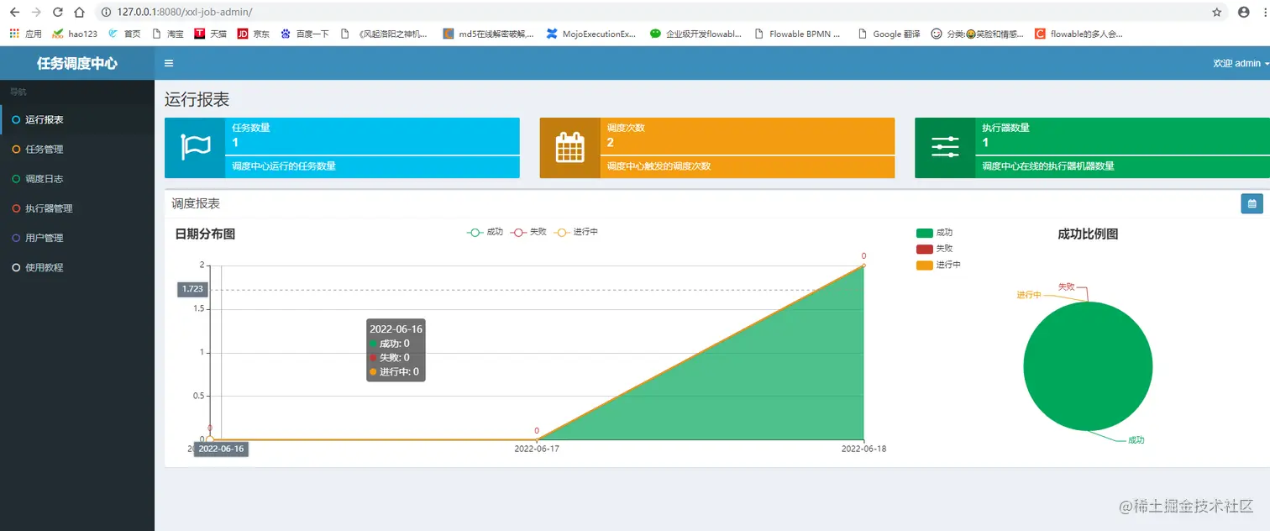Bookmark the page with the star icon
This screenshot has width=1270, height=531.
pyautogui.click(x=1217, y=13)
